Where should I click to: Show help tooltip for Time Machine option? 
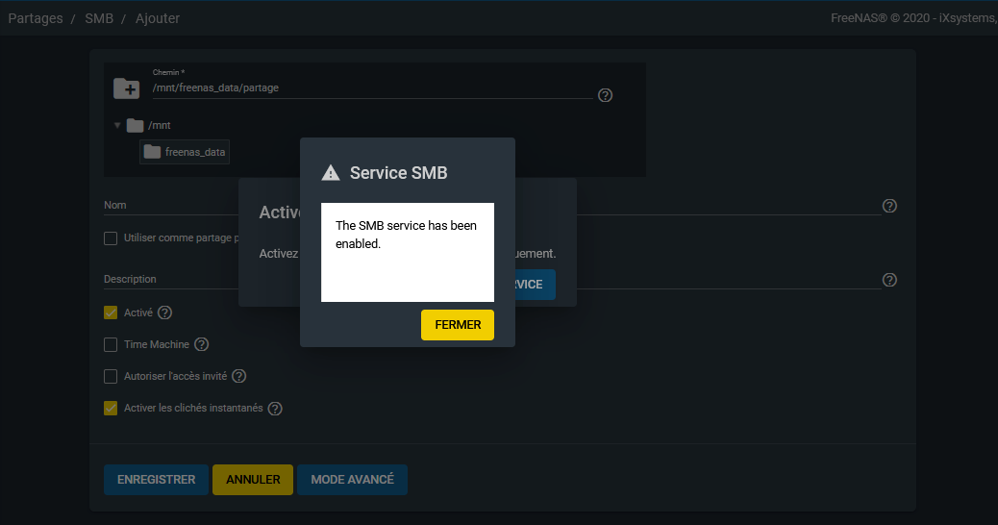click(x=201, y=344)
